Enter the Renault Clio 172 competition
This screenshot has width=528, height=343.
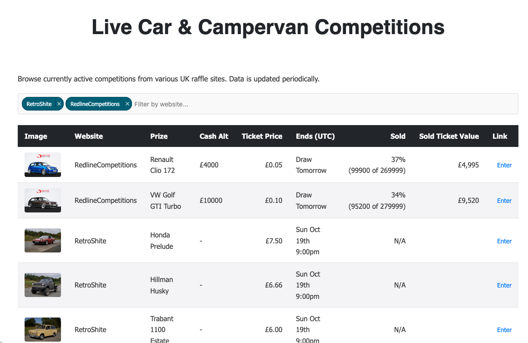click(x=504, y=165)
